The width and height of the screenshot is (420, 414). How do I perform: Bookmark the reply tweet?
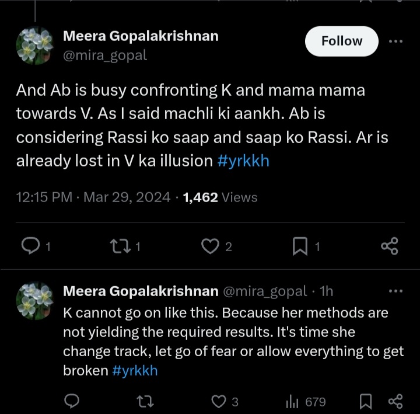[366, 401]
